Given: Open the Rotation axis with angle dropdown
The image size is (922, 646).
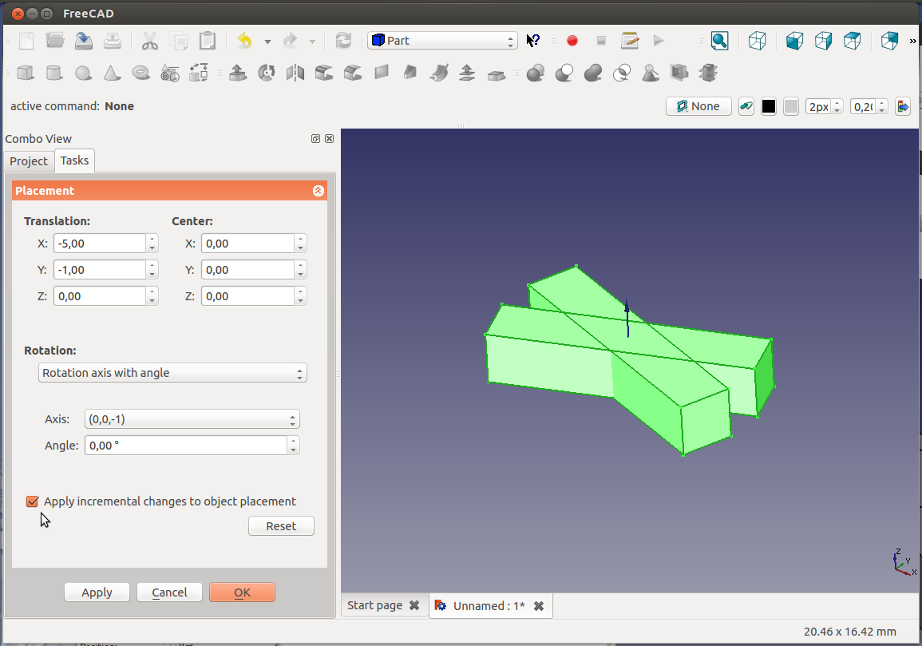Looking at the screenshot, I should click(172, 373).
